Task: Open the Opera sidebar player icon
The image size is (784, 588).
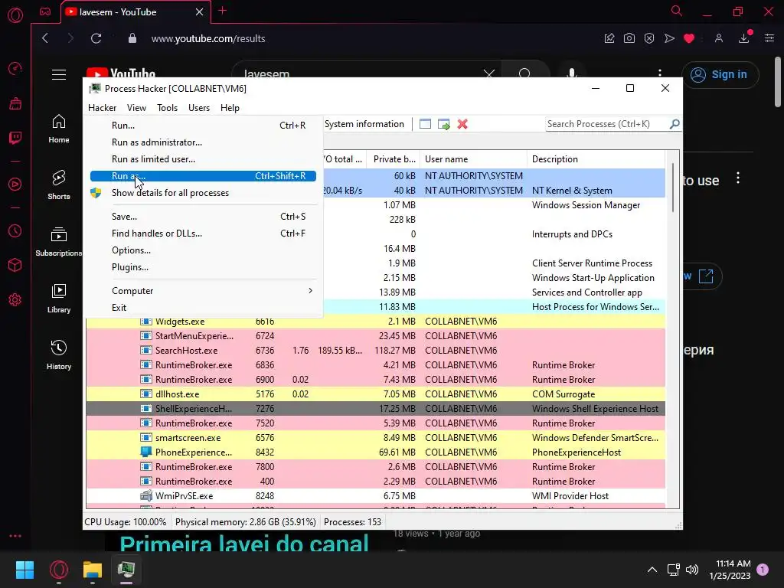Action: tap(15, 185)
